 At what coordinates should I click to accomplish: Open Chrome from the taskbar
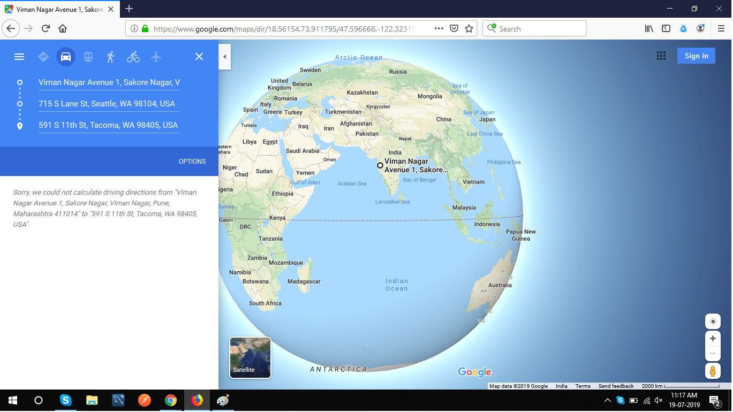171,400
